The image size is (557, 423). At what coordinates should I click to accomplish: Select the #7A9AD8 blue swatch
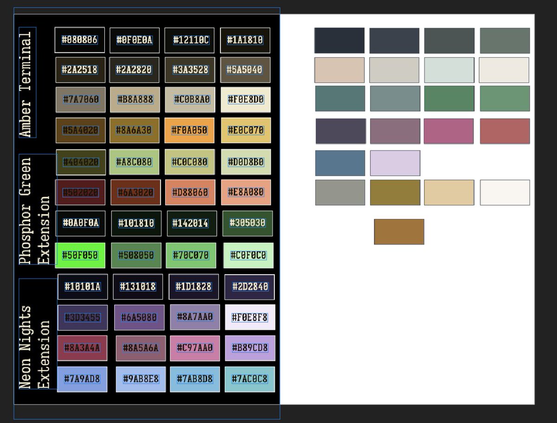(x=82, y=379)
